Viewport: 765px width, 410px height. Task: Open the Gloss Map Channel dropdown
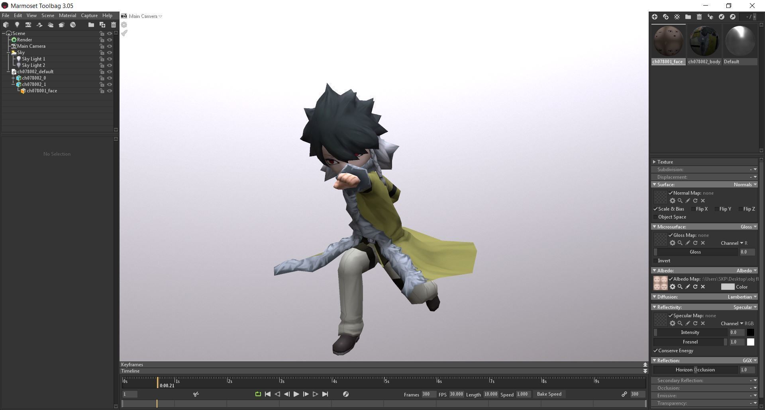pyautogui.click(x=734, y=243)
